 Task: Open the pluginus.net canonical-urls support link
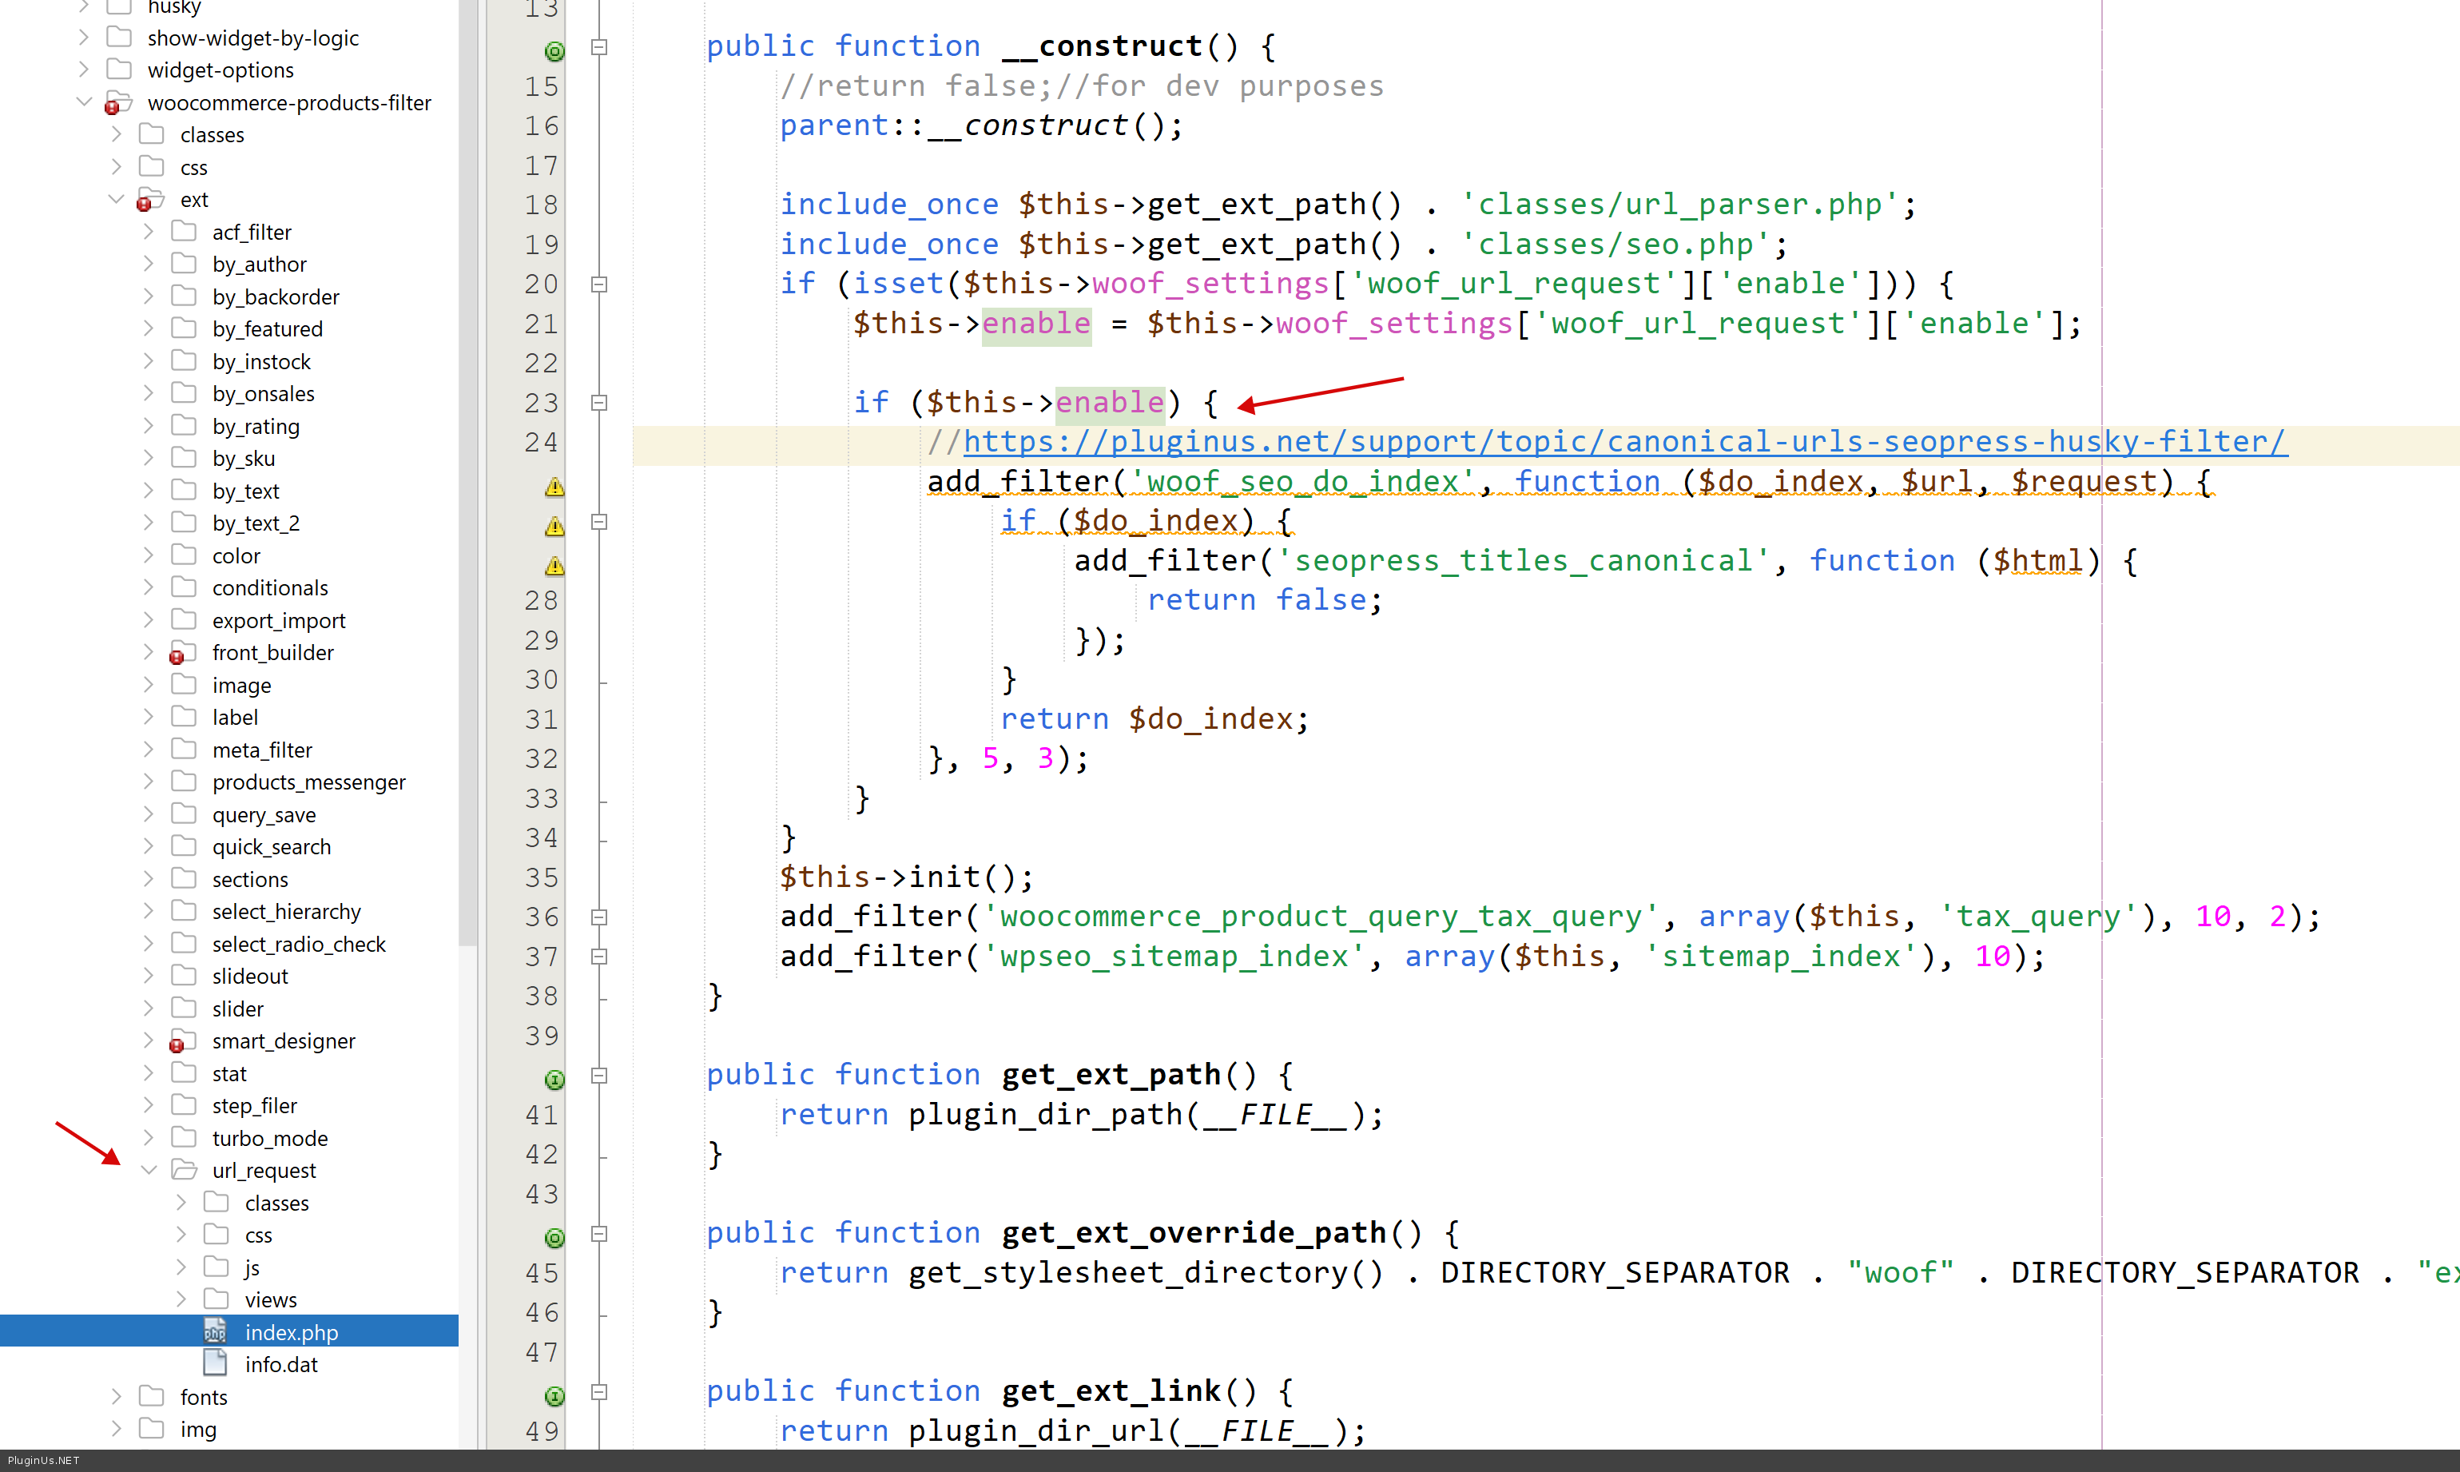tap(1624, 441)
